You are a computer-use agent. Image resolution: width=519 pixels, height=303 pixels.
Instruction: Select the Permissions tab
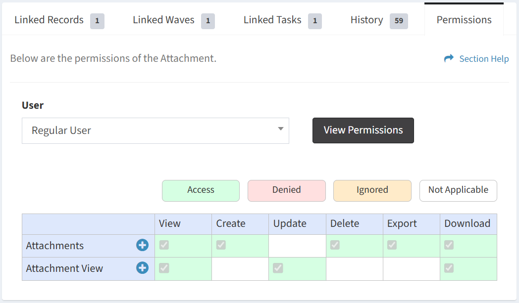464,20
